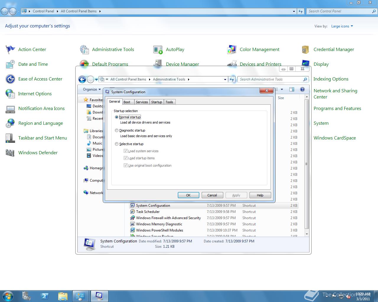Open the Ease of Access Center icon
Screen dimensions: 378x302
[x=10, y=79]
